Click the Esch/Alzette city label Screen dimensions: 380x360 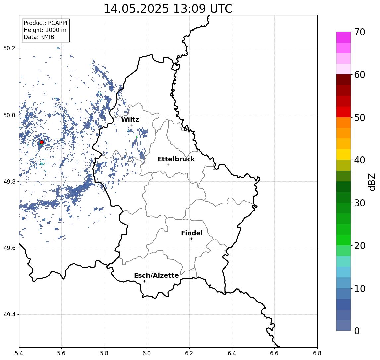[156, 275]
